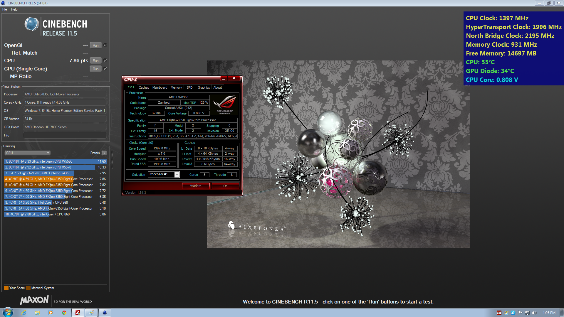Select ranking row 8 Intel Core i7 960

56,203
